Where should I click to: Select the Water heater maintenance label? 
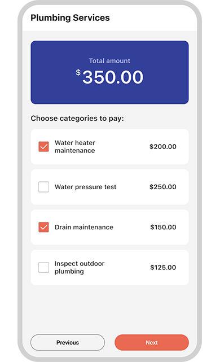point(74,147)
